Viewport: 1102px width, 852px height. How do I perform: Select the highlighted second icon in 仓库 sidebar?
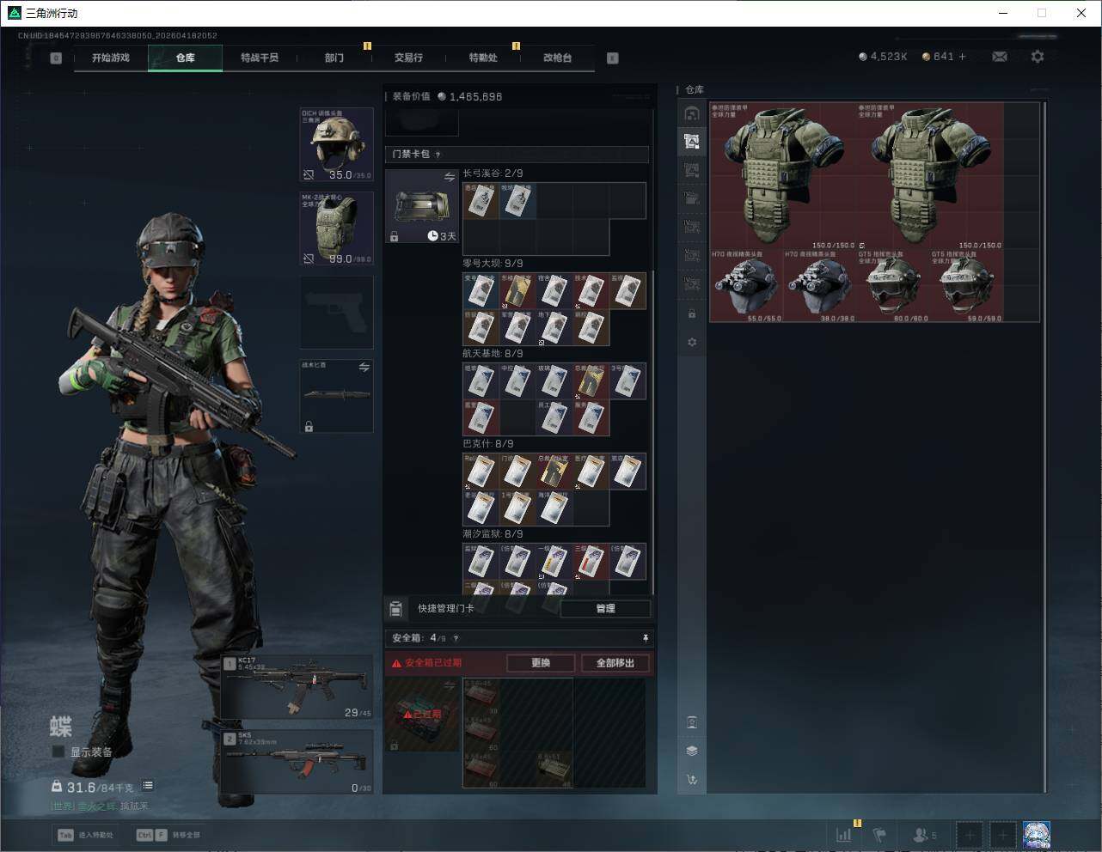[692, 142]
